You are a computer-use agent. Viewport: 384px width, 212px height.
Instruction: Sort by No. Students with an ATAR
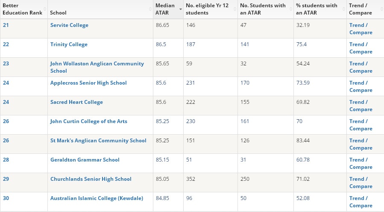(263, 9)
